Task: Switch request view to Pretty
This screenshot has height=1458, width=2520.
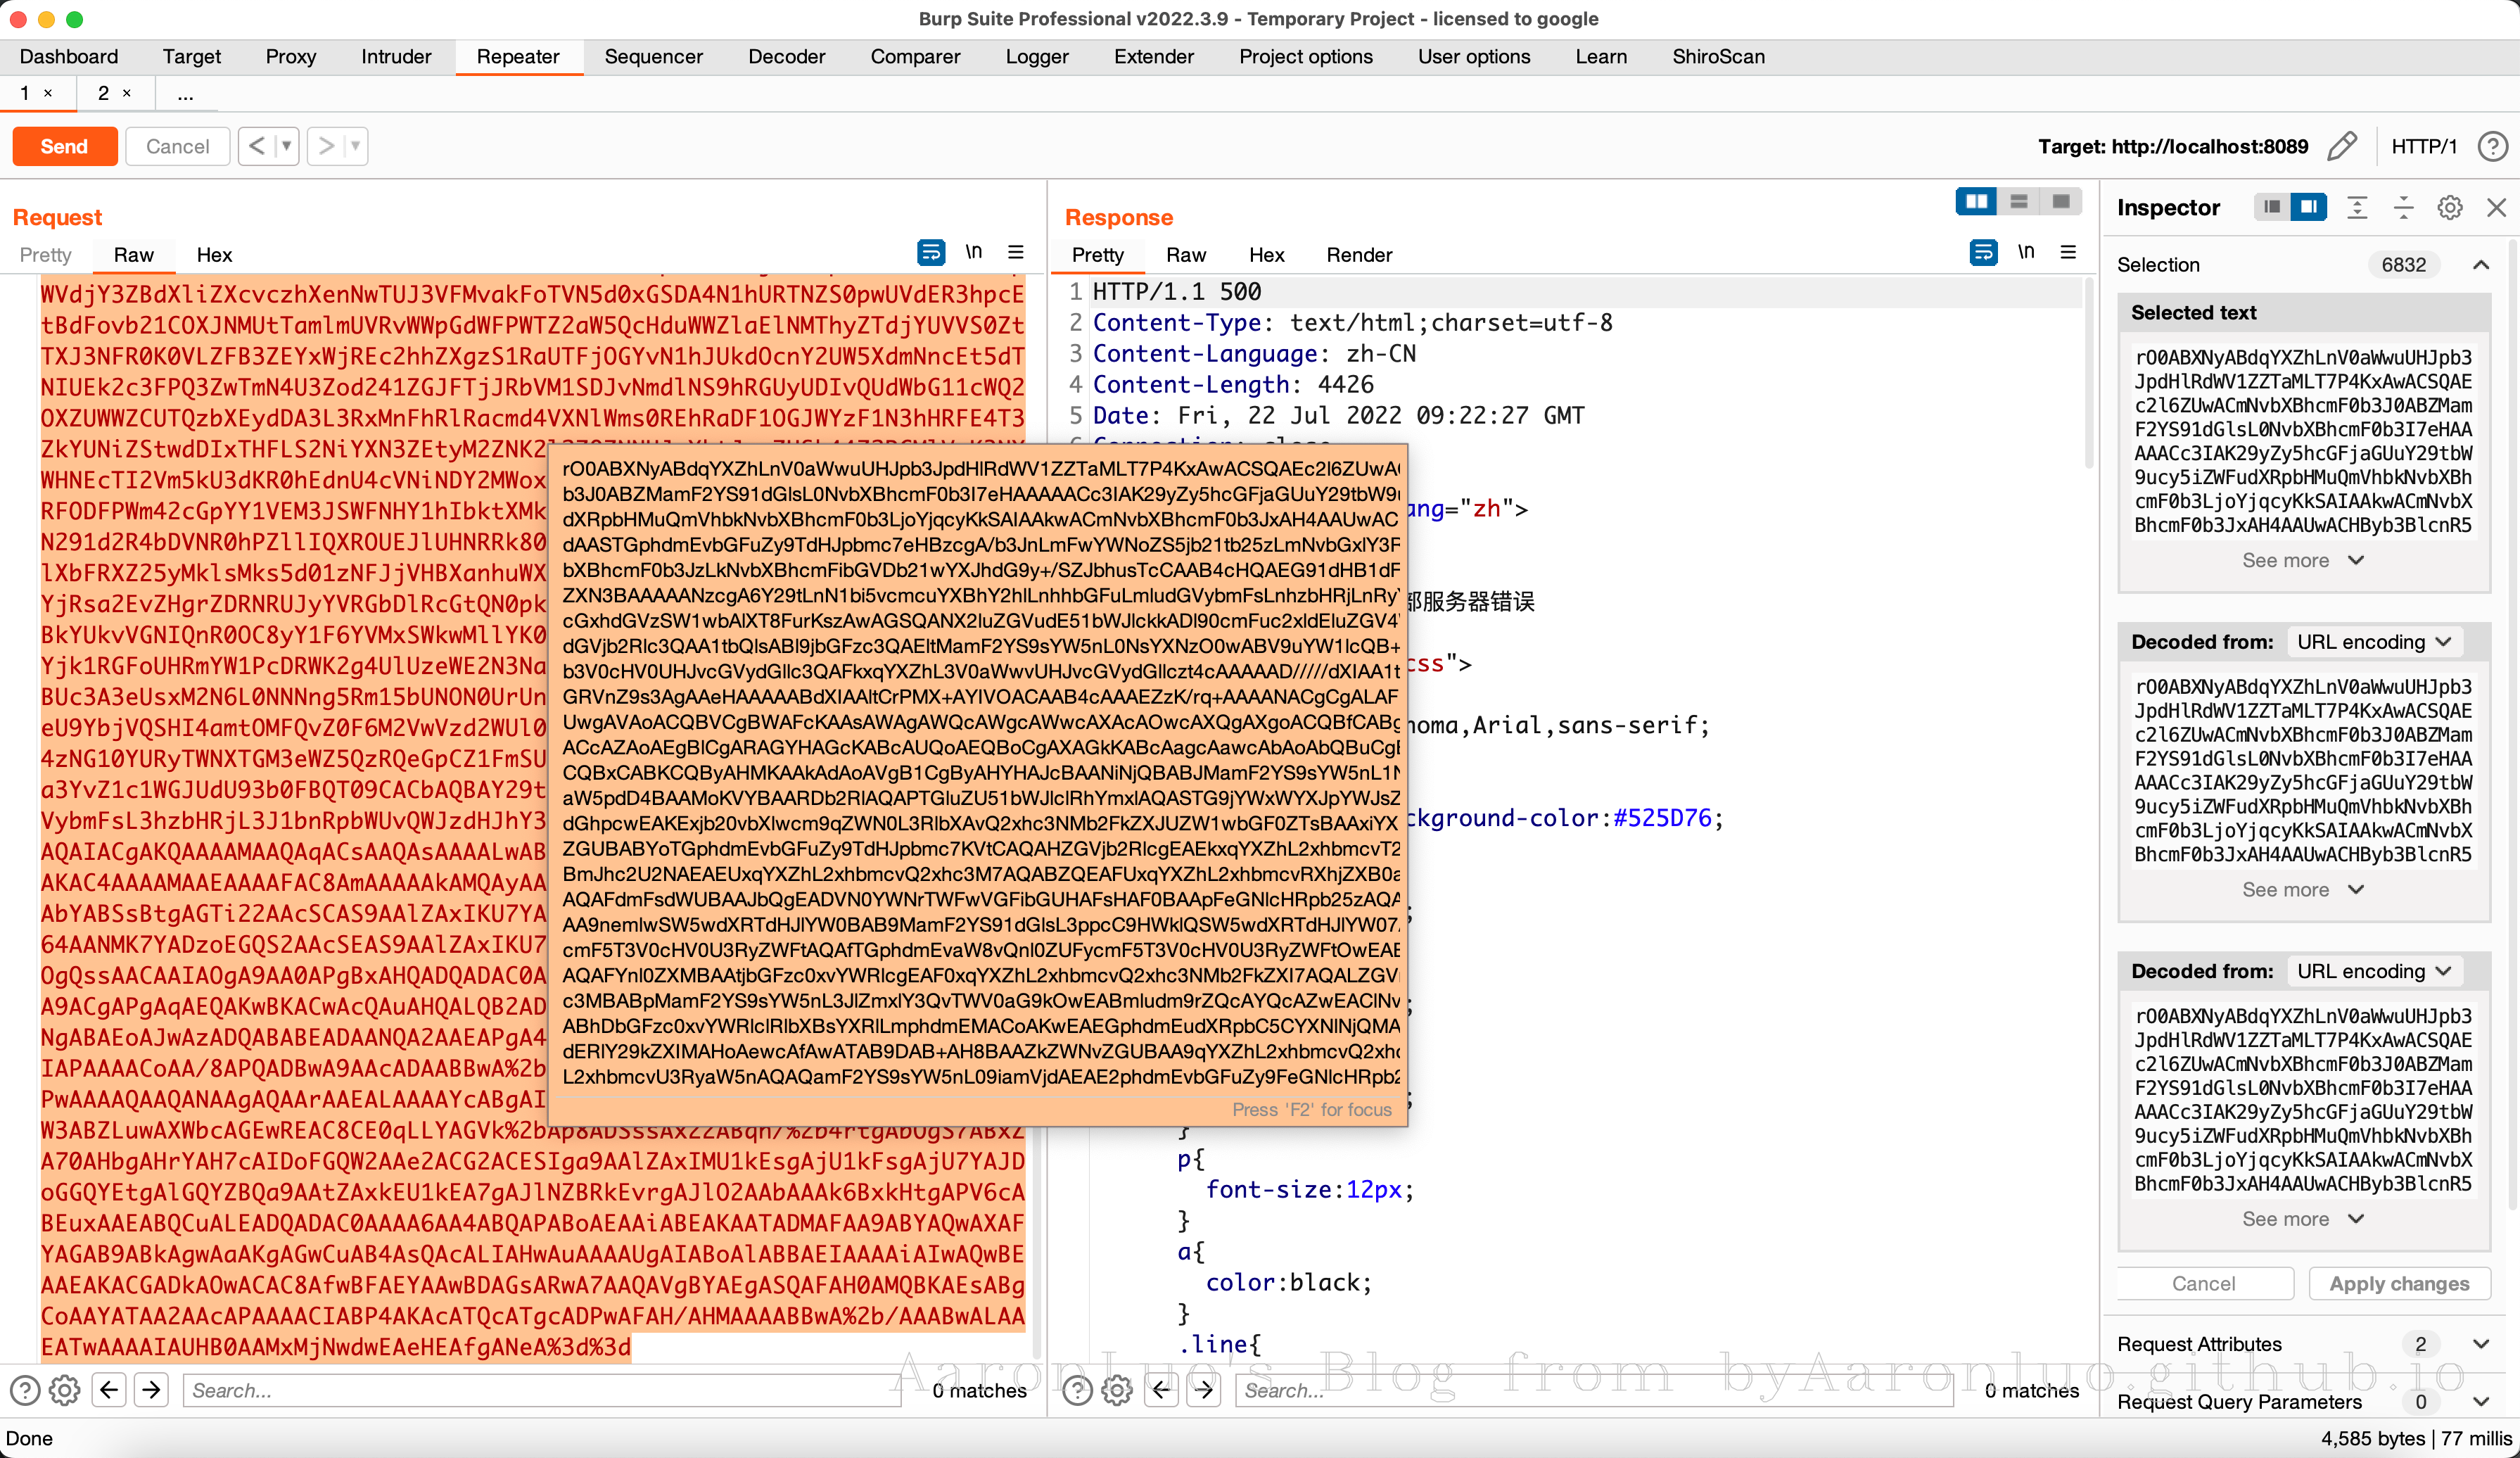Action: tap(45, 255)
